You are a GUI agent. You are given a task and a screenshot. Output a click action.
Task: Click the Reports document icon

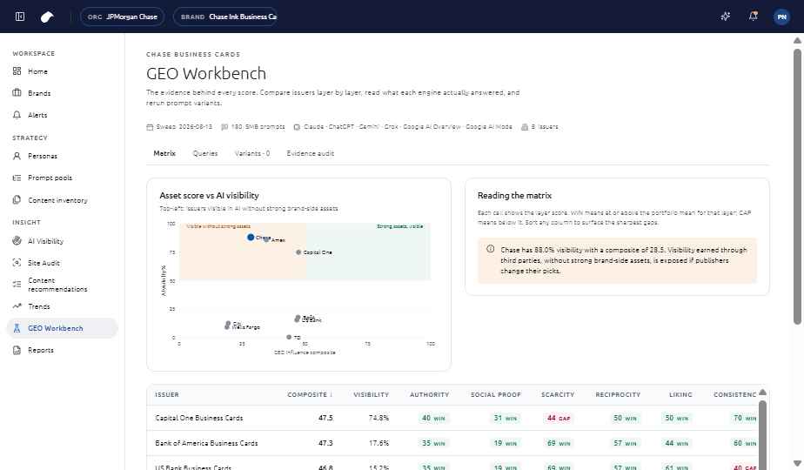point(17,350)
